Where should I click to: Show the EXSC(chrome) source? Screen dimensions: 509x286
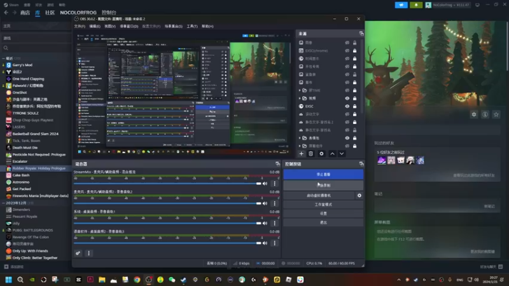[x=347, y=51]
